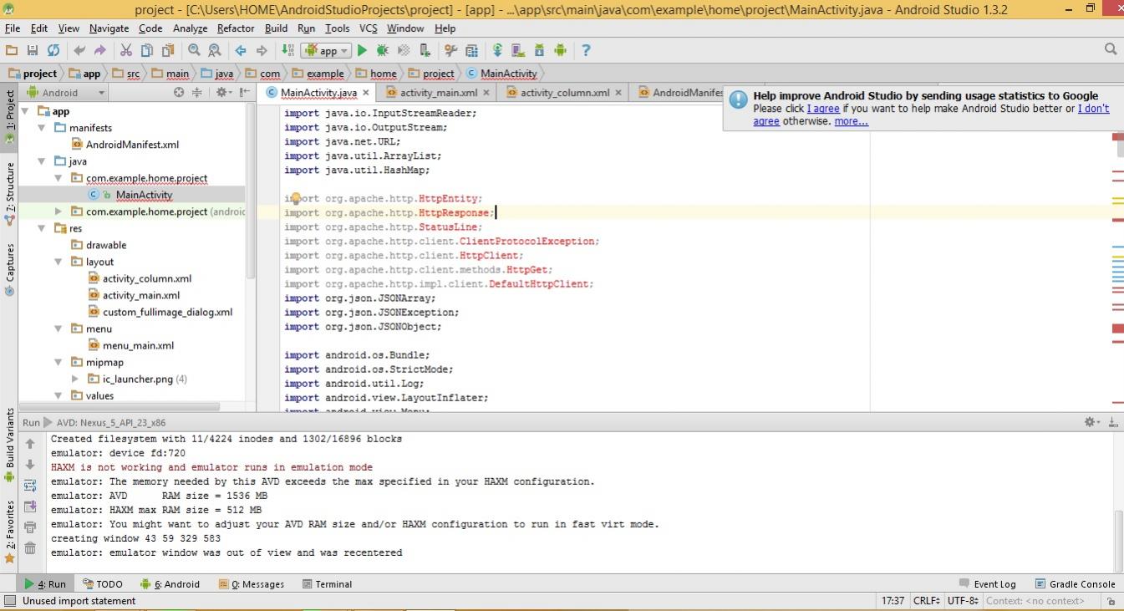Open the app run configuration dropdown
The image size is (1124, 611).
[326, 50]
